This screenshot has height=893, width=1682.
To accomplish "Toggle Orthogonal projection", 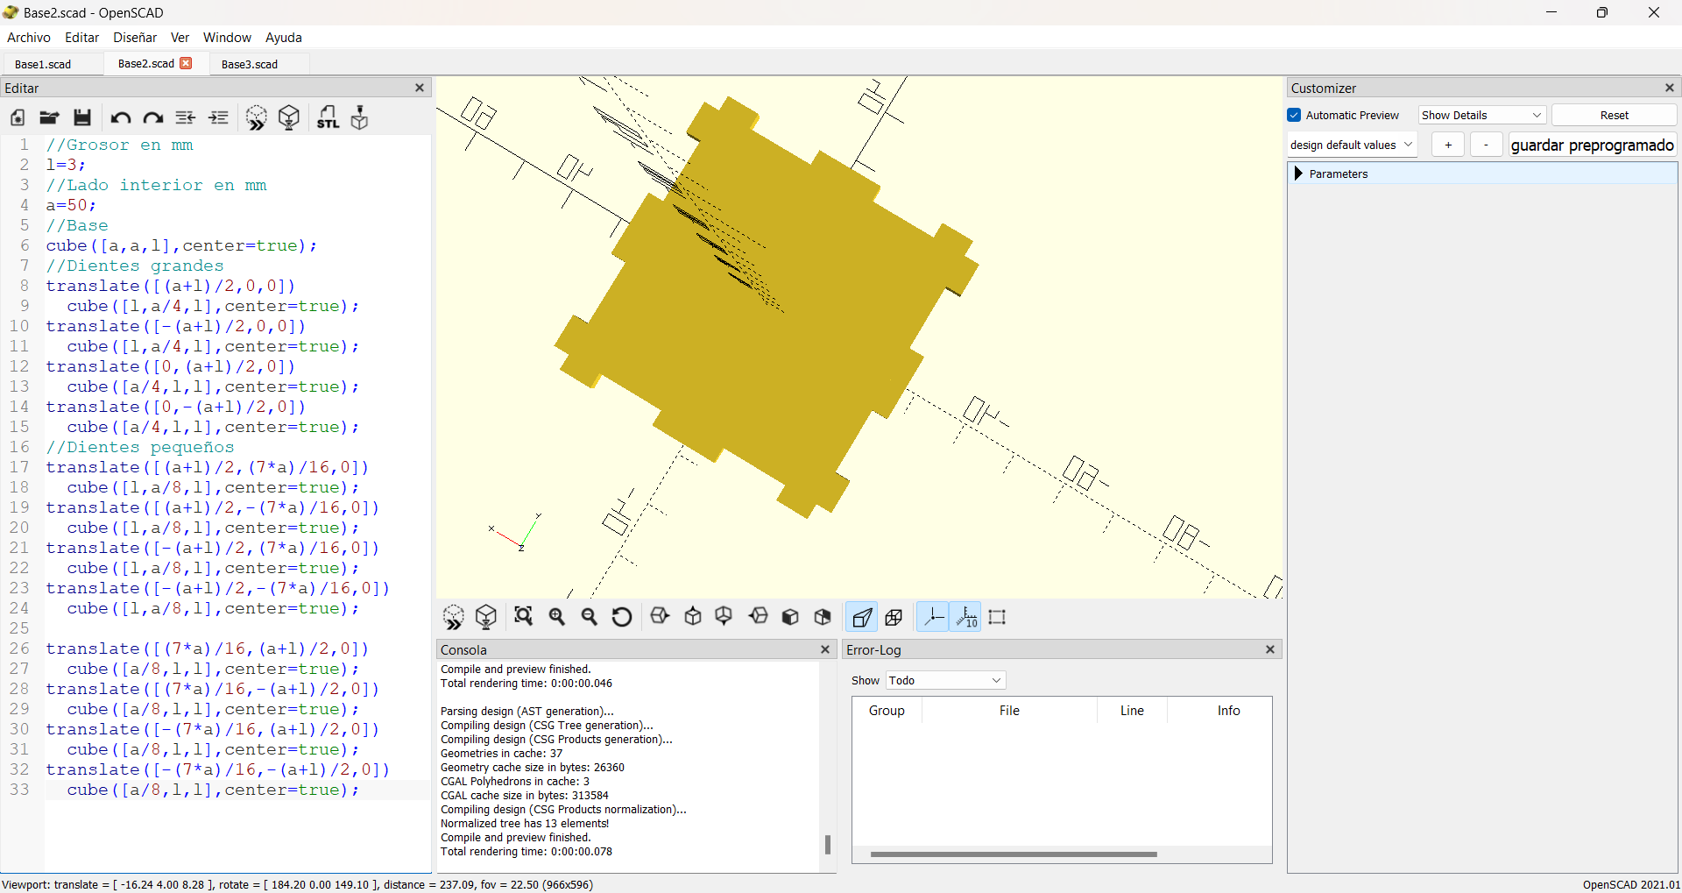I will click(894, 617).
